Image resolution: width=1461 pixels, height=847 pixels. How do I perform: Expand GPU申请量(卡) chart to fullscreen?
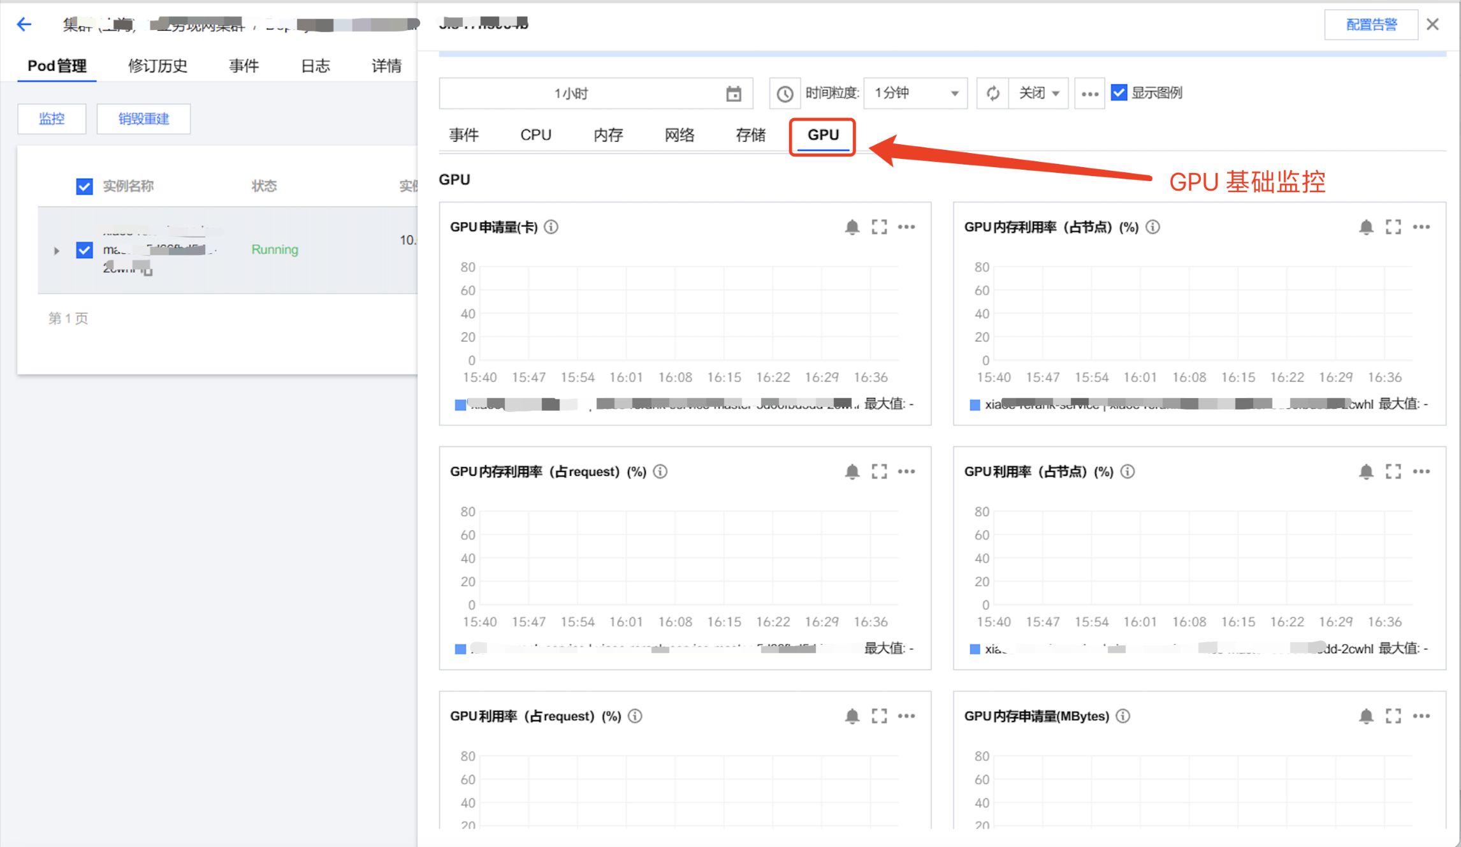pyautogui.click(x=880, y=227)
